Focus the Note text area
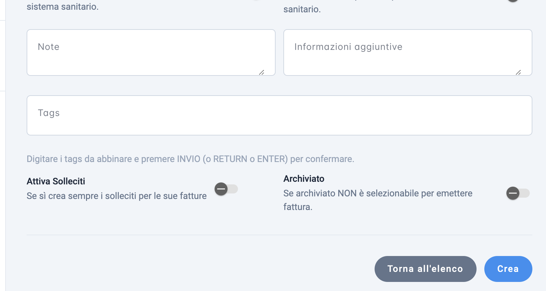 [x=151, y=52]
